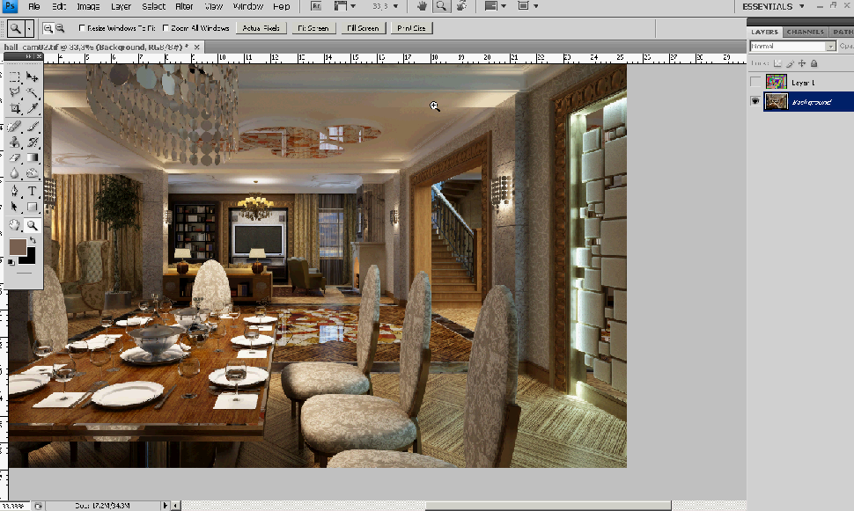Click the Print Size button
This screenshot has height=511, width=854.
click(411, 28)
